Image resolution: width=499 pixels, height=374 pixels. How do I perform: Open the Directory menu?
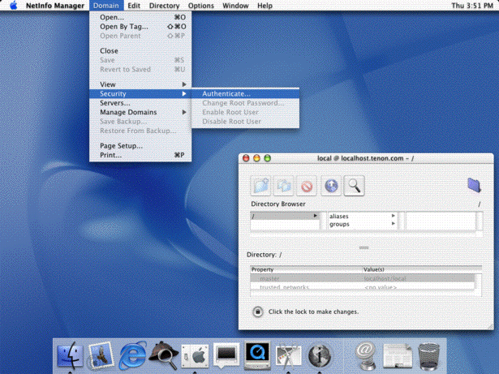click(164, 6)
